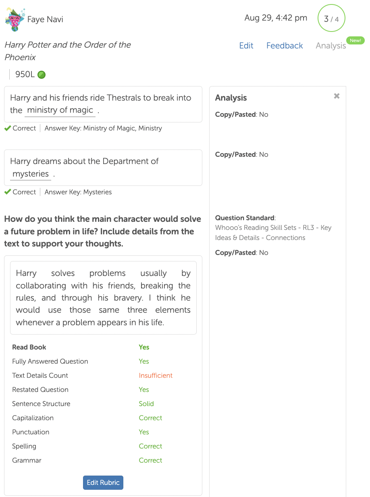Click the Whooo's Reading Skill Sets standard text
The image size is (370, 497).
coord(273,233)
